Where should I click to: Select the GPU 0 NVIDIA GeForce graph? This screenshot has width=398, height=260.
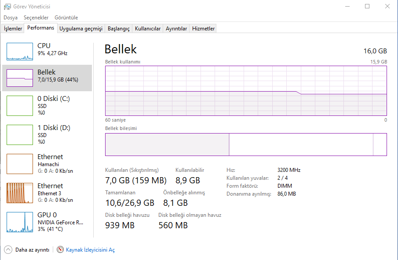click(x=20, y=222)
